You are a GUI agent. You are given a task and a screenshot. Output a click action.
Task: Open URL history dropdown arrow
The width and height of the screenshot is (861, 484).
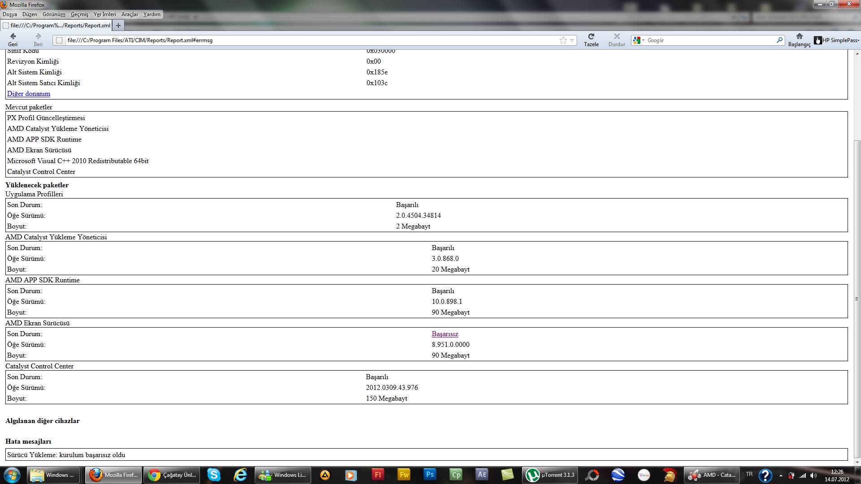coord(572,40)
